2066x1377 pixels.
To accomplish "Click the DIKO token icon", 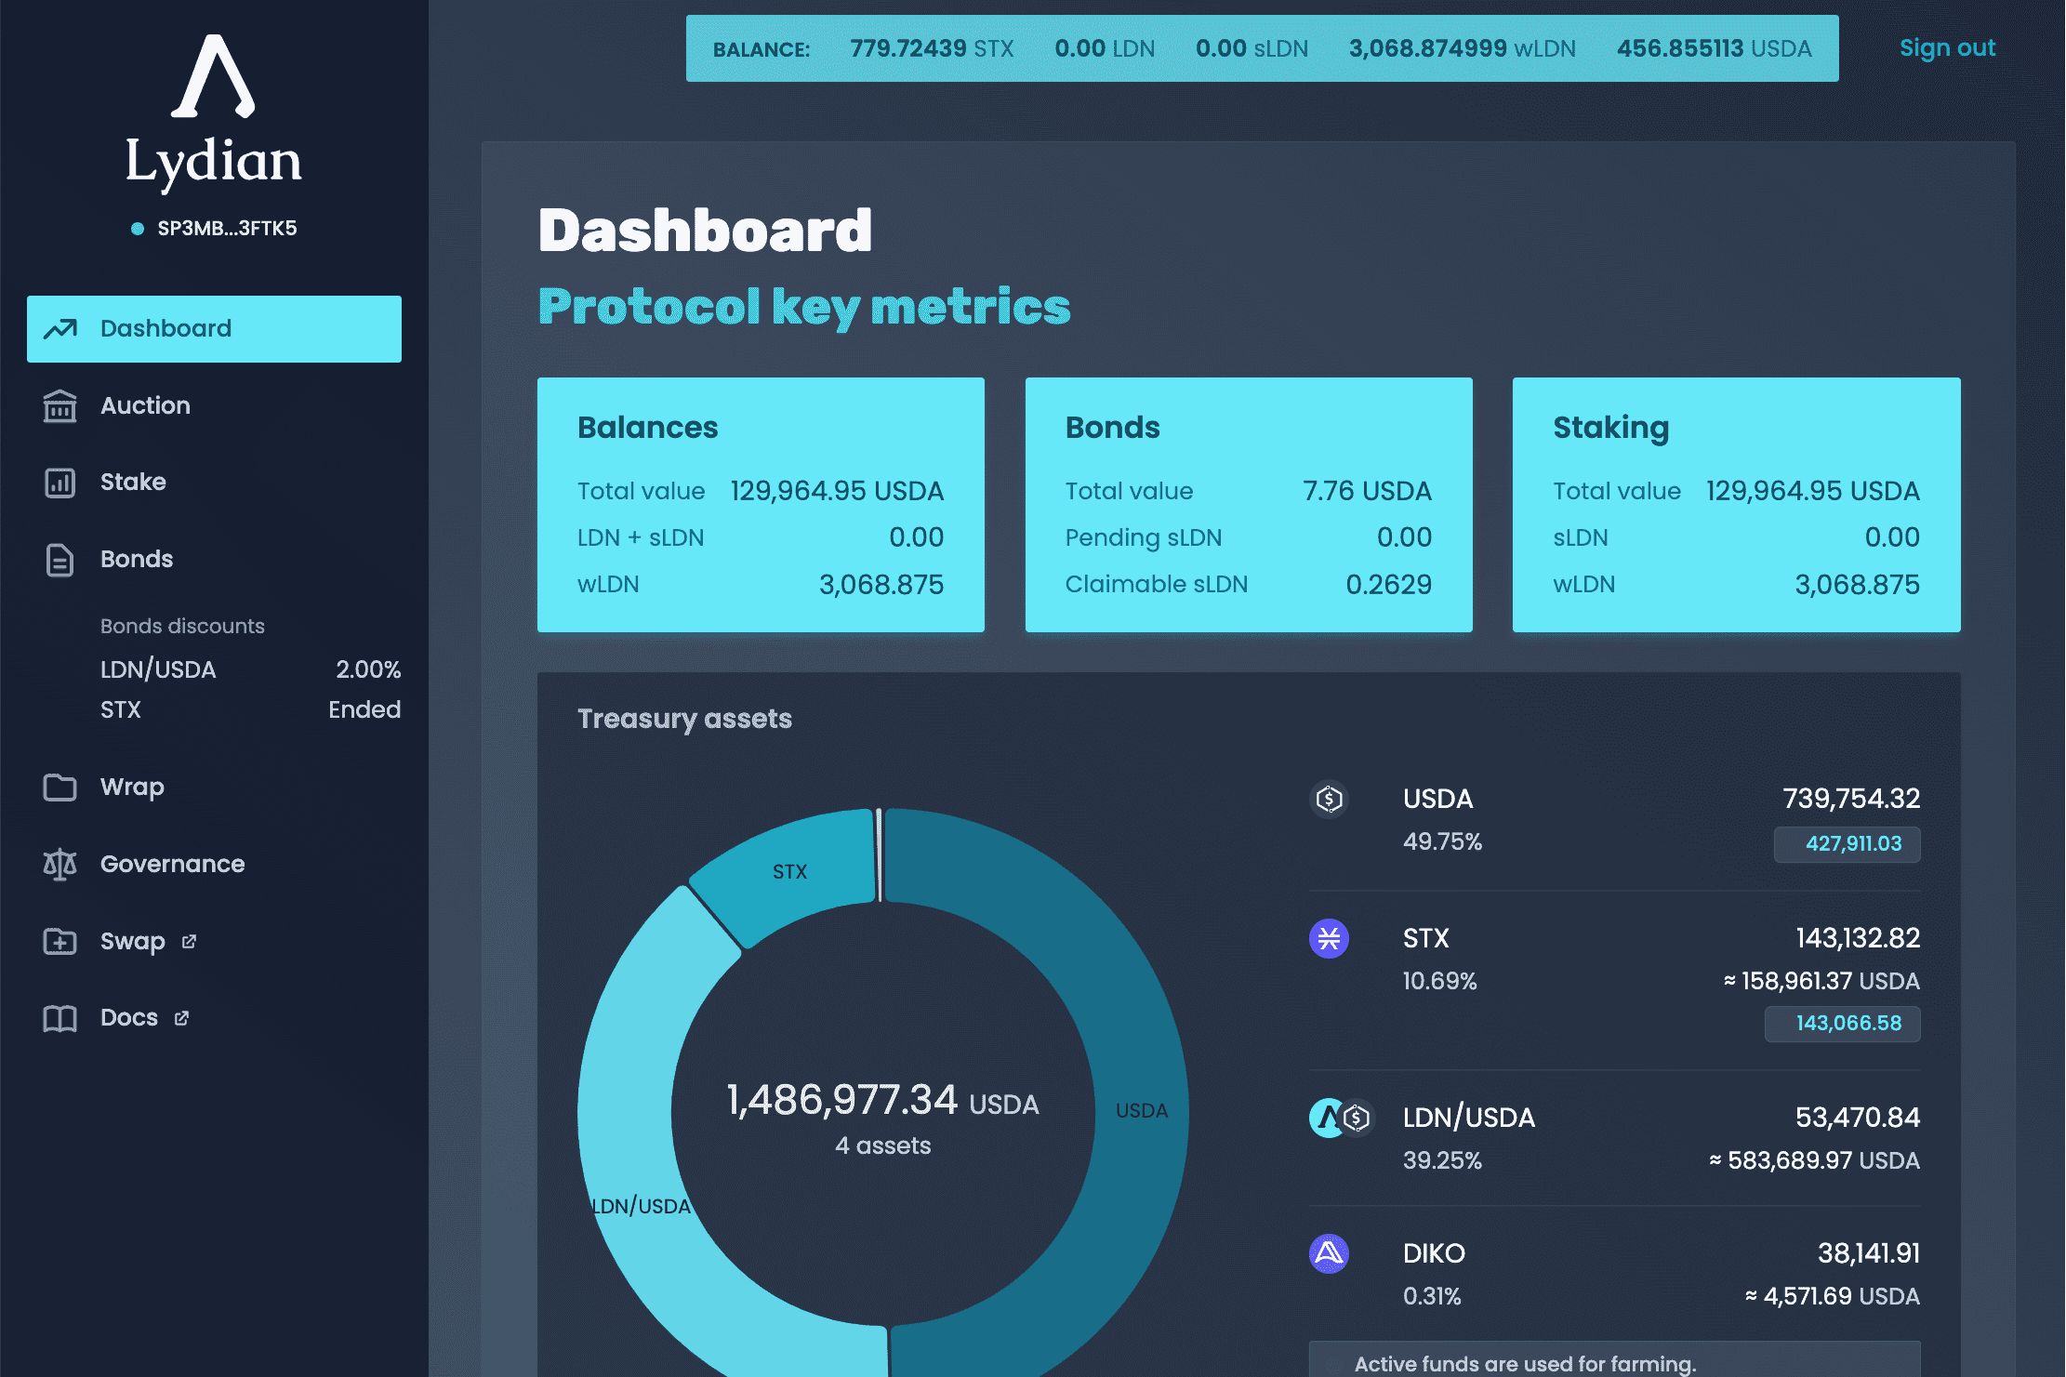I will [1329, 1253].
